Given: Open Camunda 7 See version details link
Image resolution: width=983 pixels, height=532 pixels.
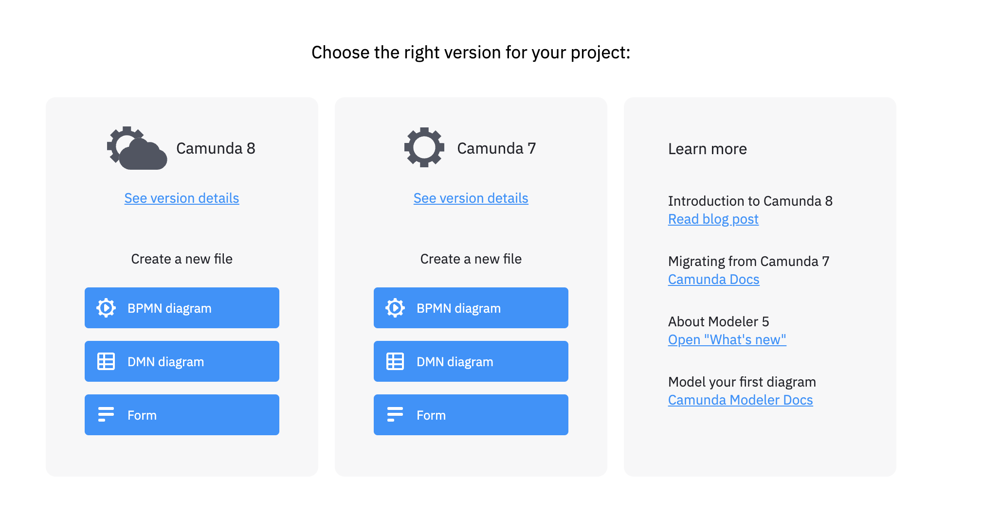Looking at the screenshot, I should click(x=471, y=198).
